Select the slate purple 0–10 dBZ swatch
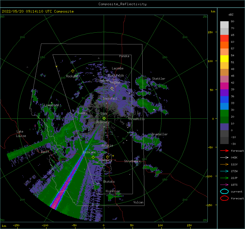This screenshot has width=245, height=229. tap(224, 127)
